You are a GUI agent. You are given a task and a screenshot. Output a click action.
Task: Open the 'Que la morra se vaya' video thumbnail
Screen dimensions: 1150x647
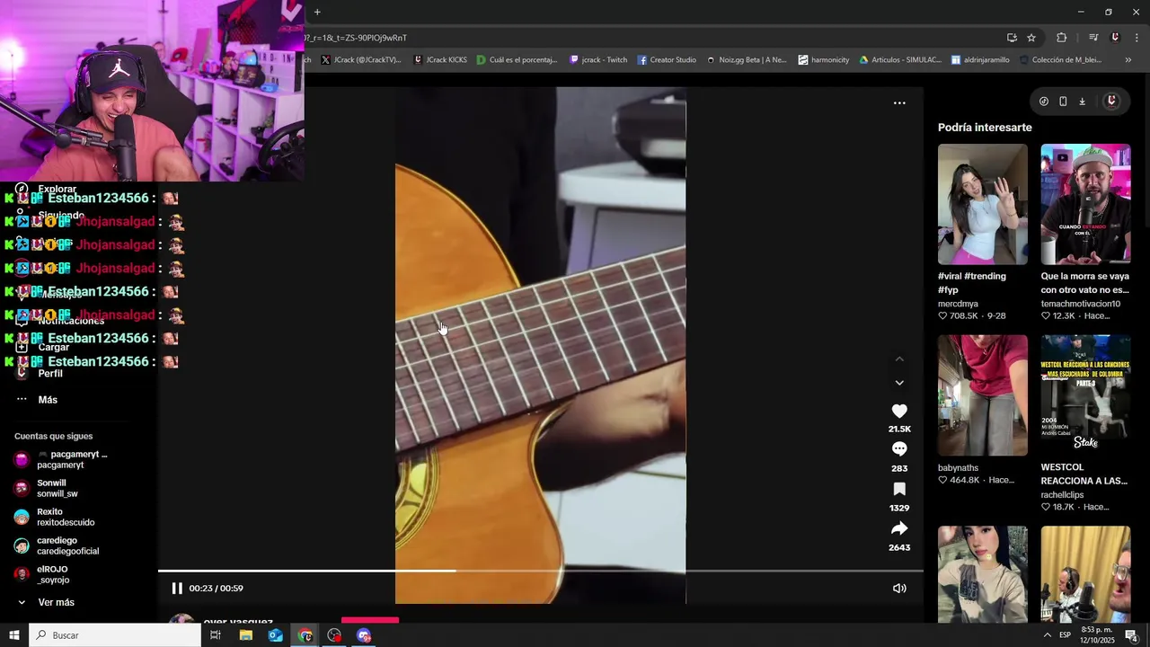tap(1085, 204)
